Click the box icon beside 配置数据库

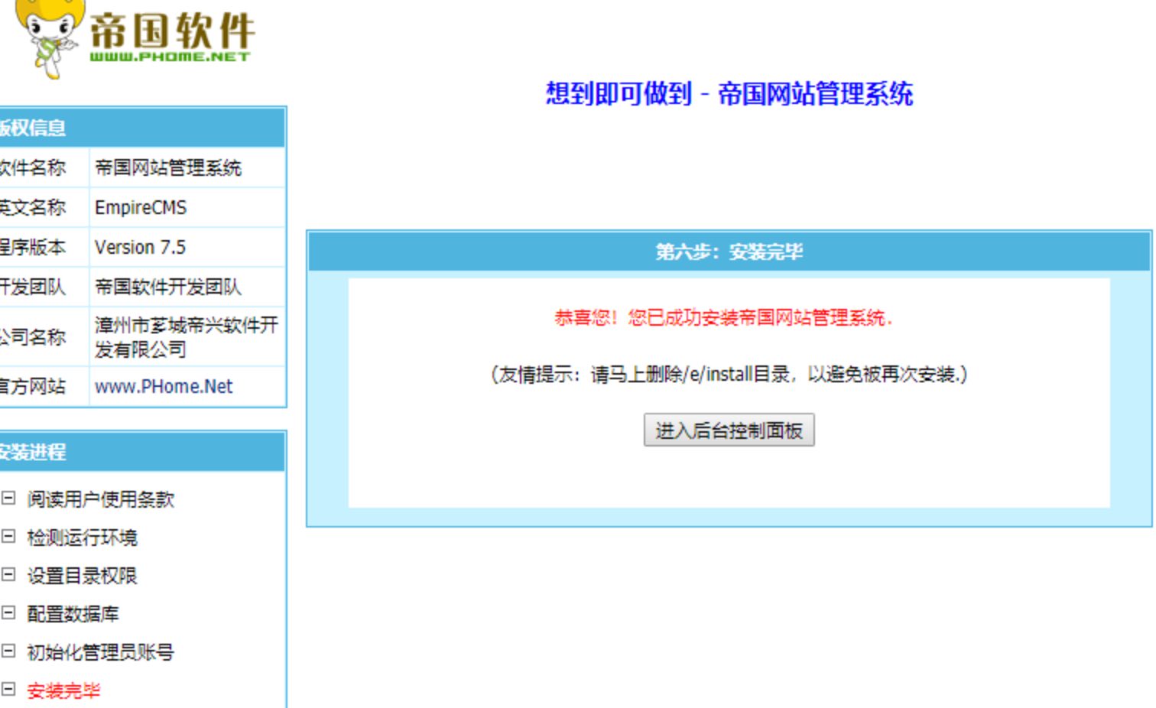click(8, 613)
